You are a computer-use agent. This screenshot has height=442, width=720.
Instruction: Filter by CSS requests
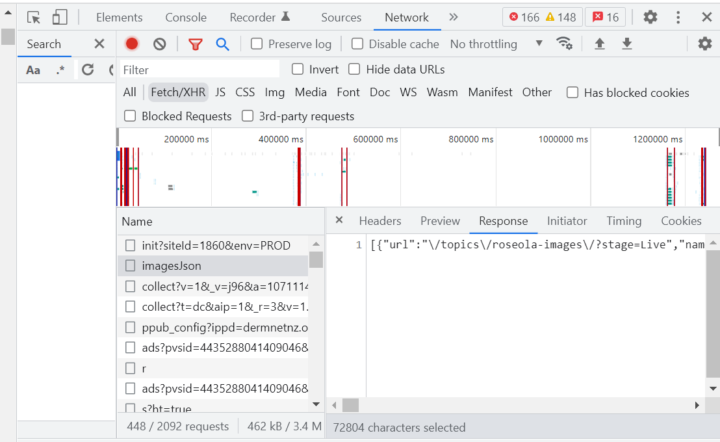pos(245,92)
